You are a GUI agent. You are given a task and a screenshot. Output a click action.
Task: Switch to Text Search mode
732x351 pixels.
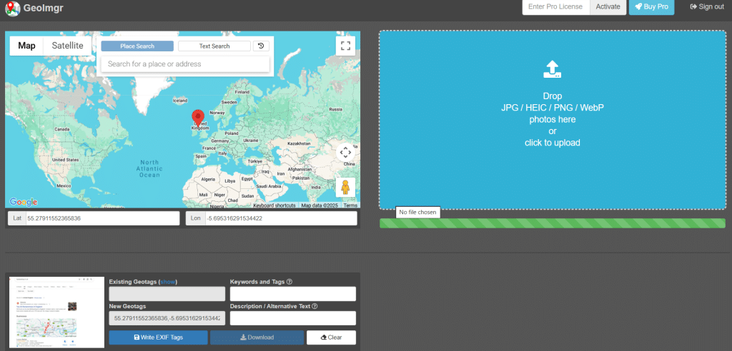[x=214, y=46]
